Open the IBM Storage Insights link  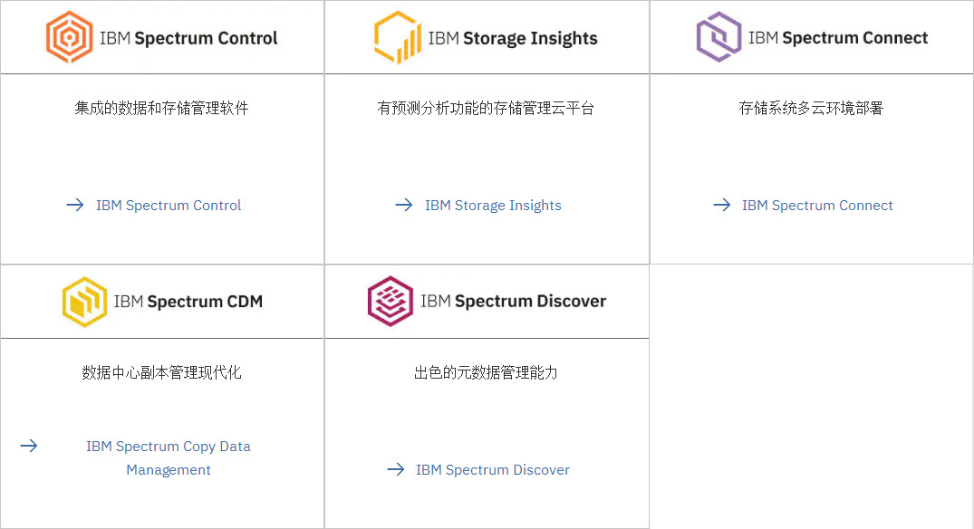click(x=493, y=206)
